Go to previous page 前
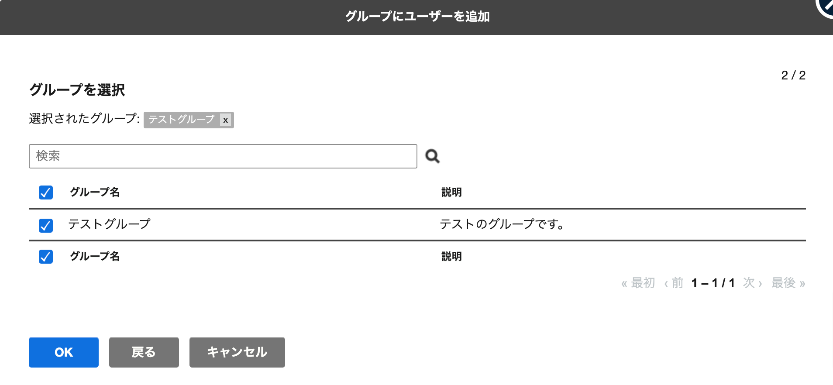The height and width of the screenshot is (385, 833). 674,283
